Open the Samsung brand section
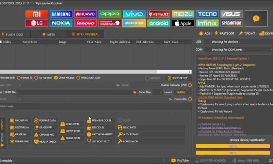 [61, 14]
